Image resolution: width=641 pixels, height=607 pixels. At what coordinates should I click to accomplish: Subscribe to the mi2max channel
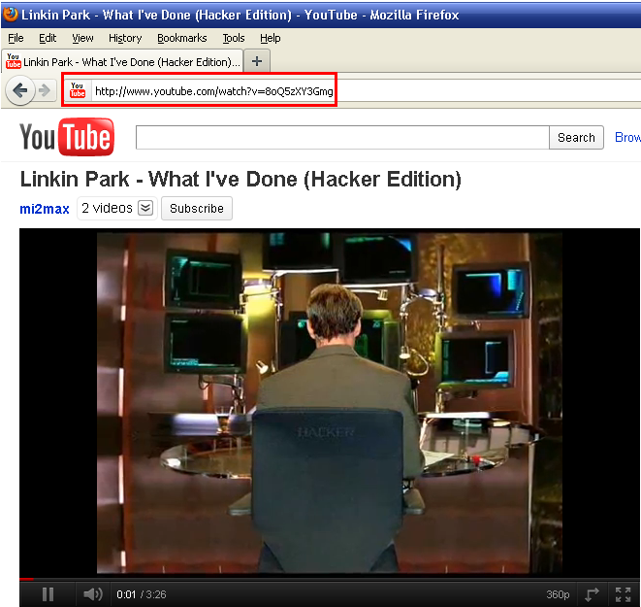(197, 209)
